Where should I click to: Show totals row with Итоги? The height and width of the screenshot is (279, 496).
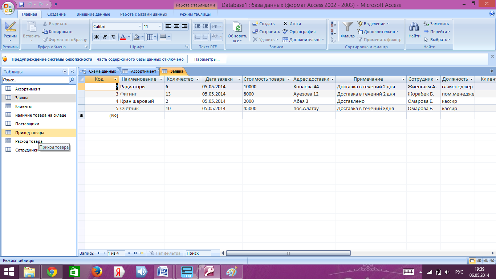[x=292, y=24]
